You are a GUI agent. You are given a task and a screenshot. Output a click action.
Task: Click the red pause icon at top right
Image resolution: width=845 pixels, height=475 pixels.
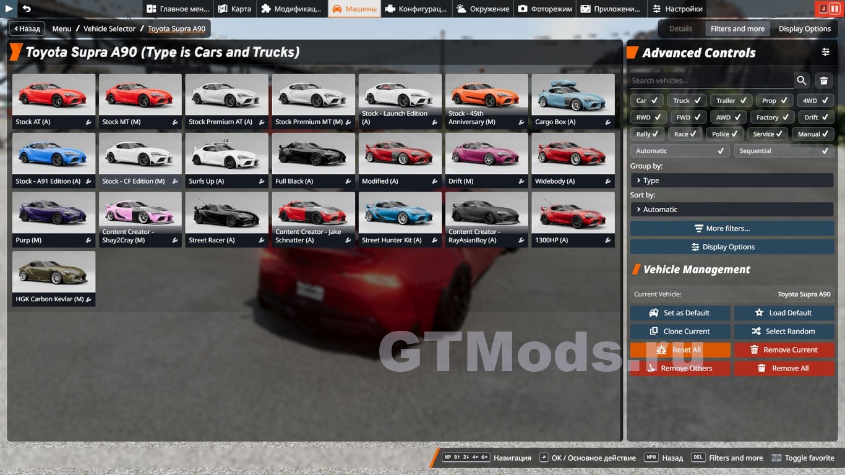[x=834, y=9]
